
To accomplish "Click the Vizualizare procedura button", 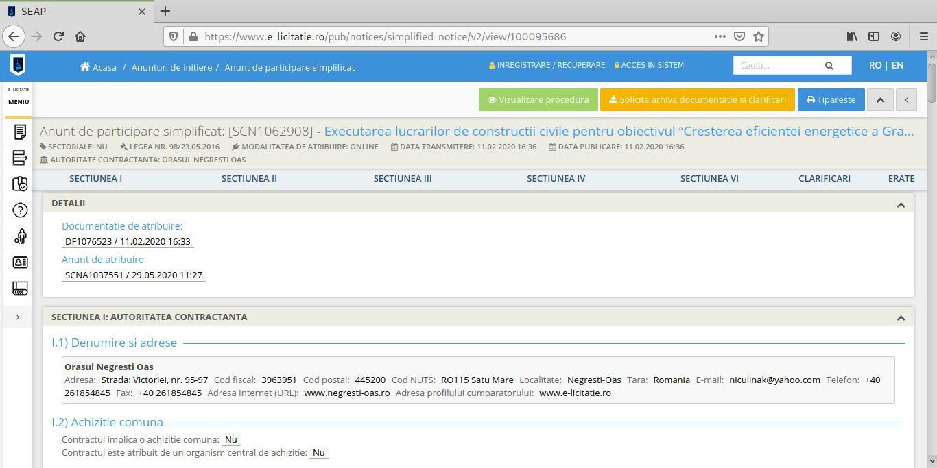I will tap(538, 99).
